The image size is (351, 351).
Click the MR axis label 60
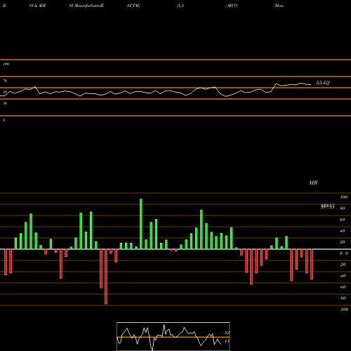tap(343, 220)
